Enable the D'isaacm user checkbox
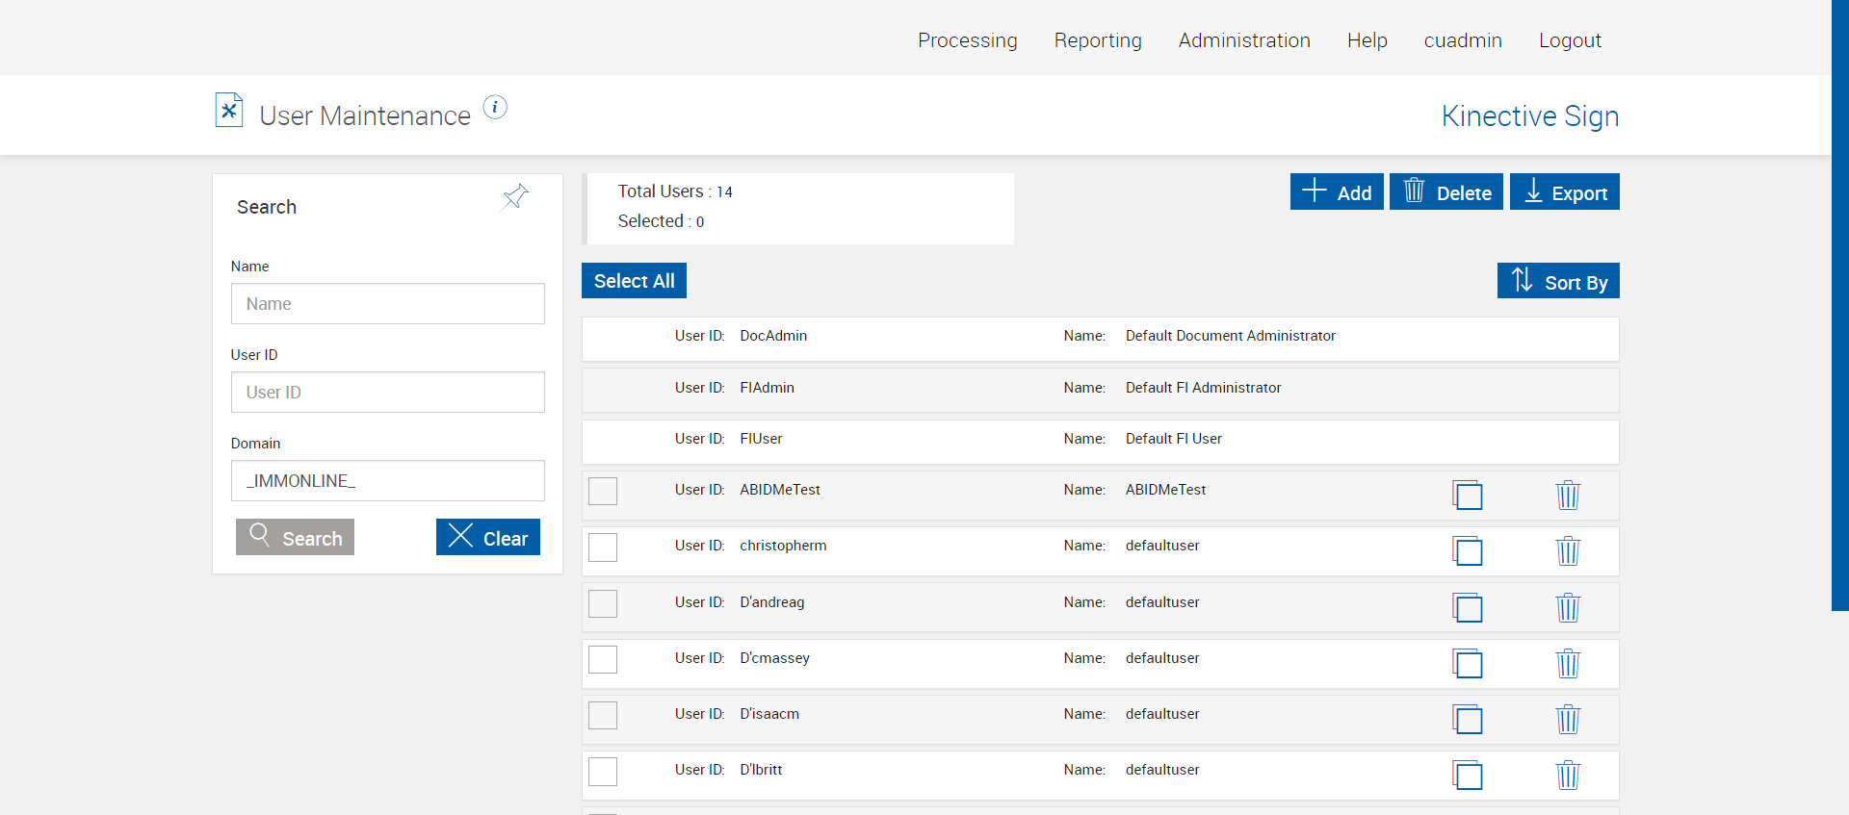The height and width of the screenshot is (815, 1849). (x=603, y=715)
